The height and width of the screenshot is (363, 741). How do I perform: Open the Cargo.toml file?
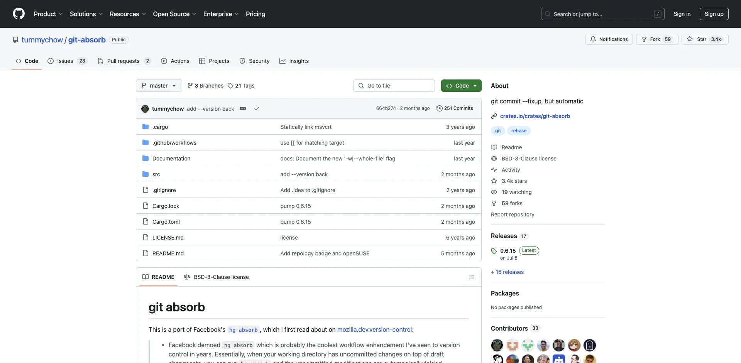(166, 222)
